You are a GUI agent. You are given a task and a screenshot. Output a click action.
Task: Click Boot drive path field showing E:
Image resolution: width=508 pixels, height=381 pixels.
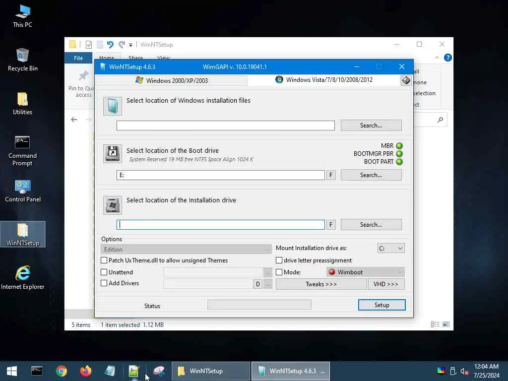click(x=221, y=175)
